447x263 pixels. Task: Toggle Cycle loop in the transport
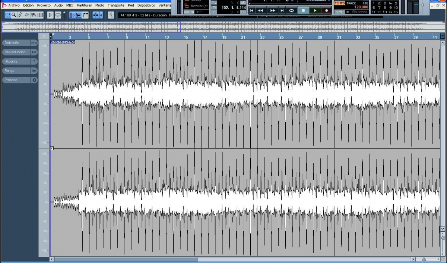pos(292,10)
